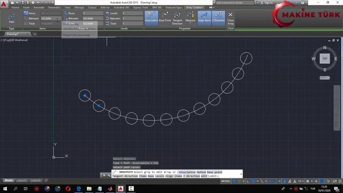This screenshot has height=193, width=343.
Task: Click the command line input area
Action: (x=177, y=174)
